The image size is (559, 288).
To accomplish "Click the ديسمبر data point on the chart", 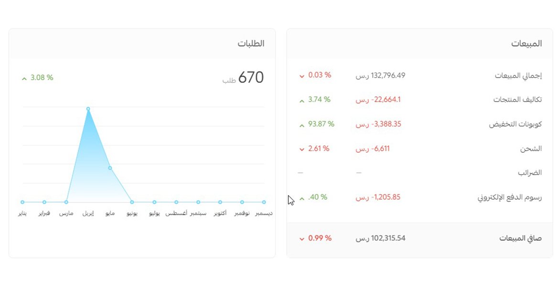I will pos(264,202).
